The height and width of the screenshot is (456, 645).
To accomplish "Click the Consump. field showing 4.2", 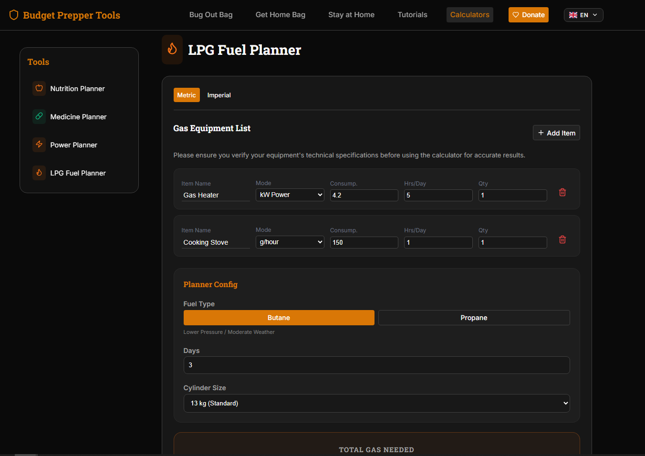I will 364,195.
